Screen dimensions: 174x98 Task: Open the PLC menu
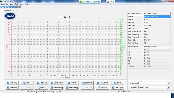(x=16, y=4)
